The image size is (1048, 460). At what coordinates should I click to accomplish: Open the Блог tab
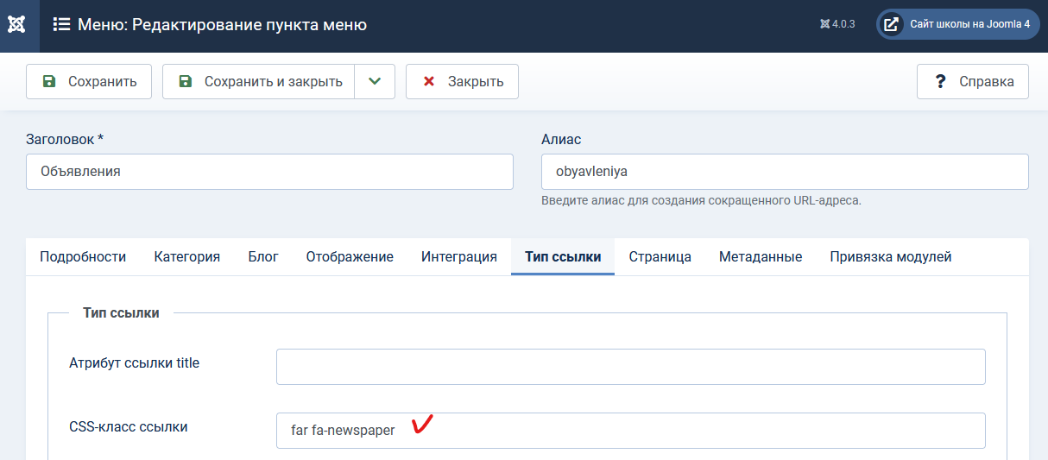pos(262,257)
